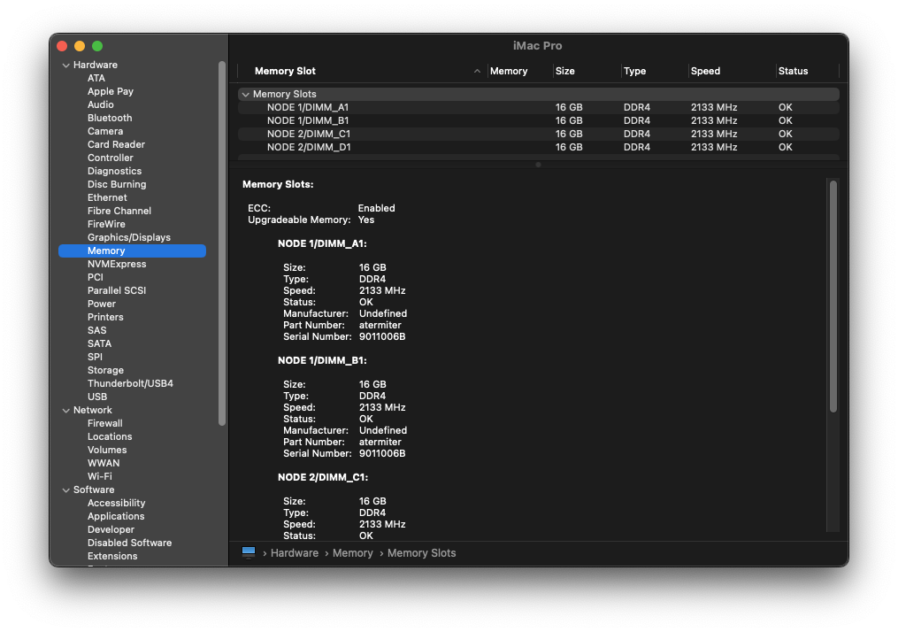
Task: Open Extensions under Software
Action: point(112,556)
